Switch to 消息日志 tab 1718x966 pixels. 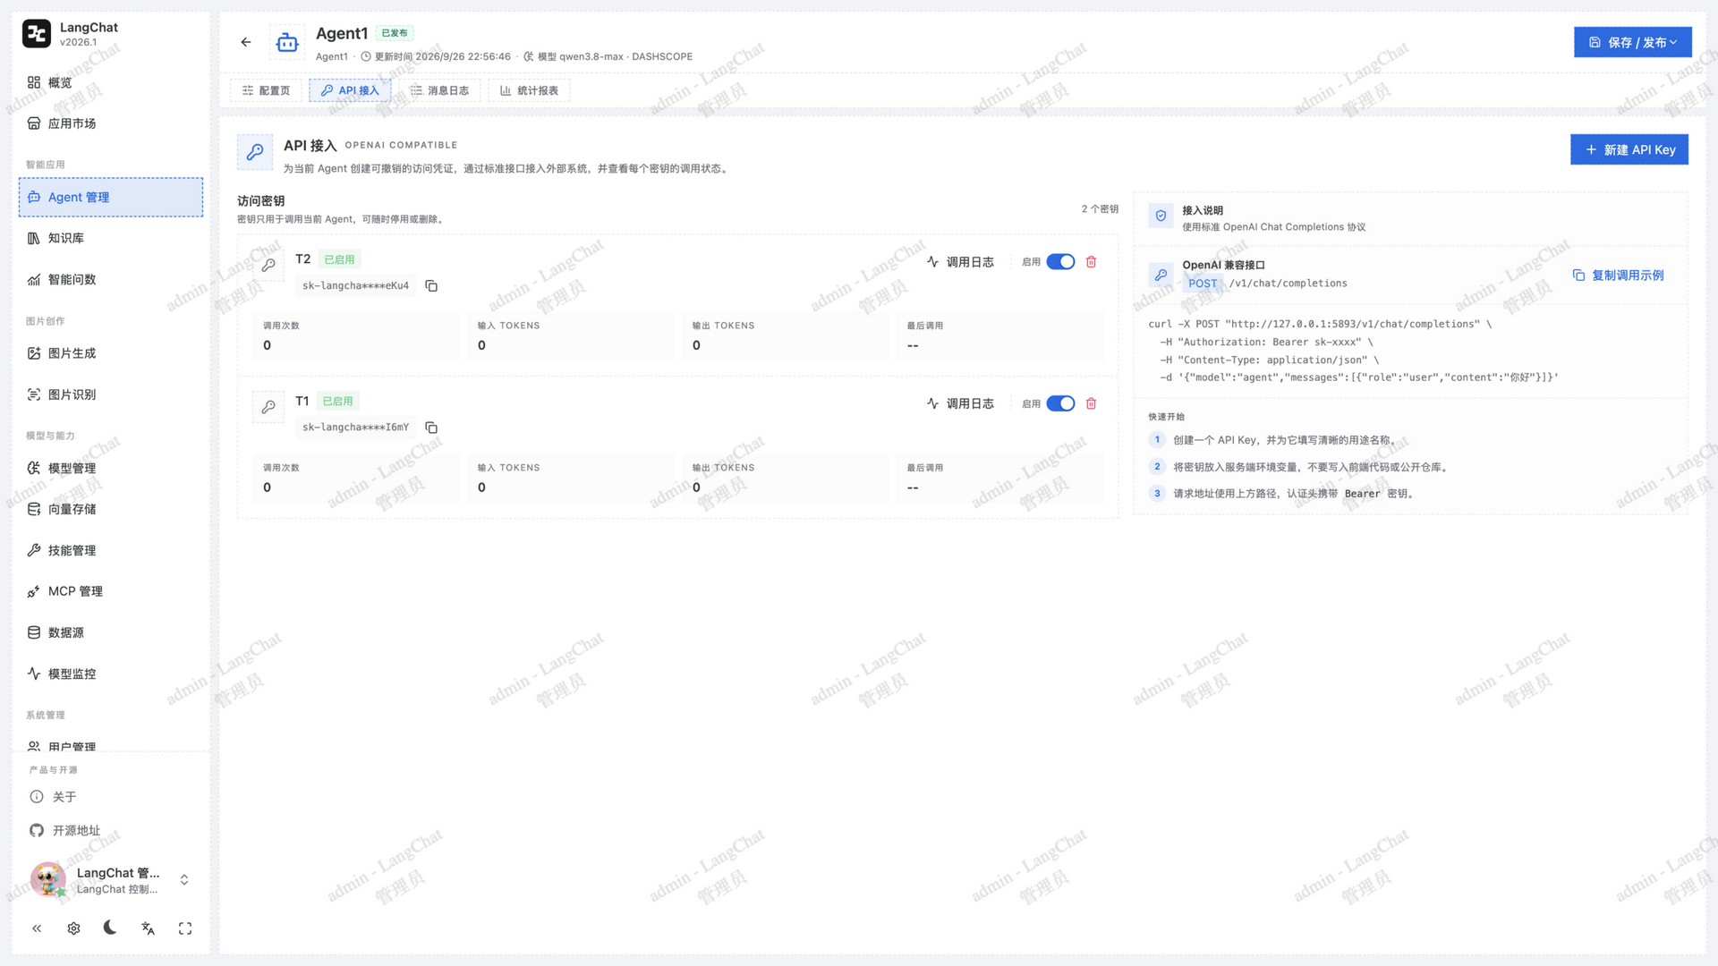tap(439, 90)
